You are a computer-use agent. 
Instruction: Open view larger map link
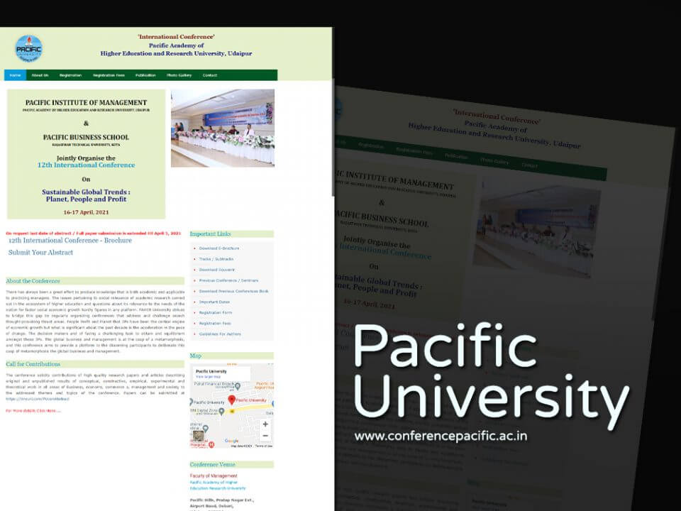tap(208, 377)
